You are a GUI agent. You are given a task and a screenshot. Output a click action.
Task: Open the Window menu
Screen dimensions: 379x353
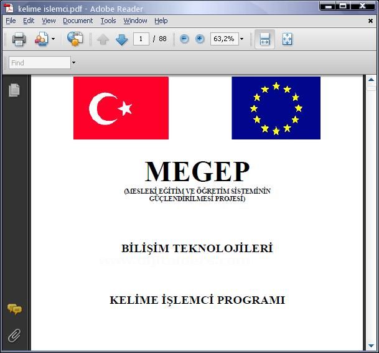coord(136,21)
